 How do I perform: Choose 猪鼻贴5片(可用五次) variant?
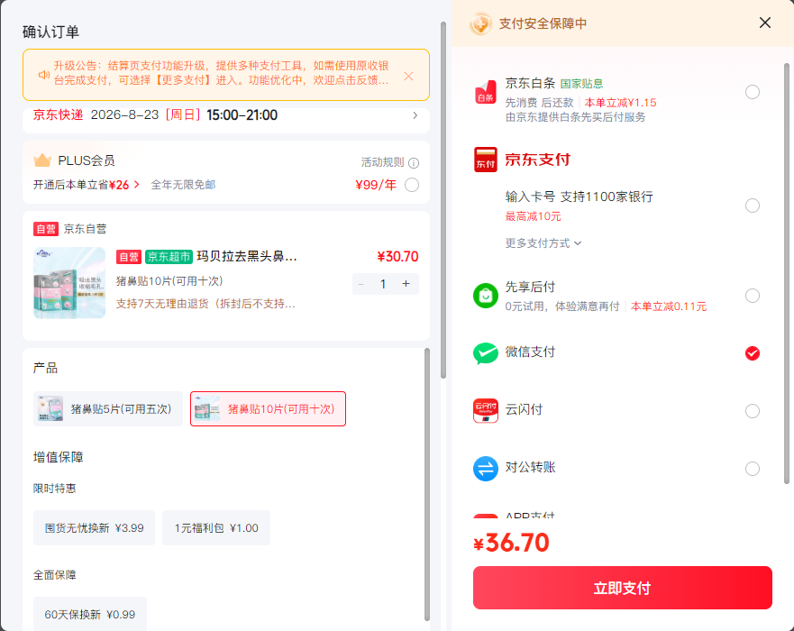click(x=108, y=408)
